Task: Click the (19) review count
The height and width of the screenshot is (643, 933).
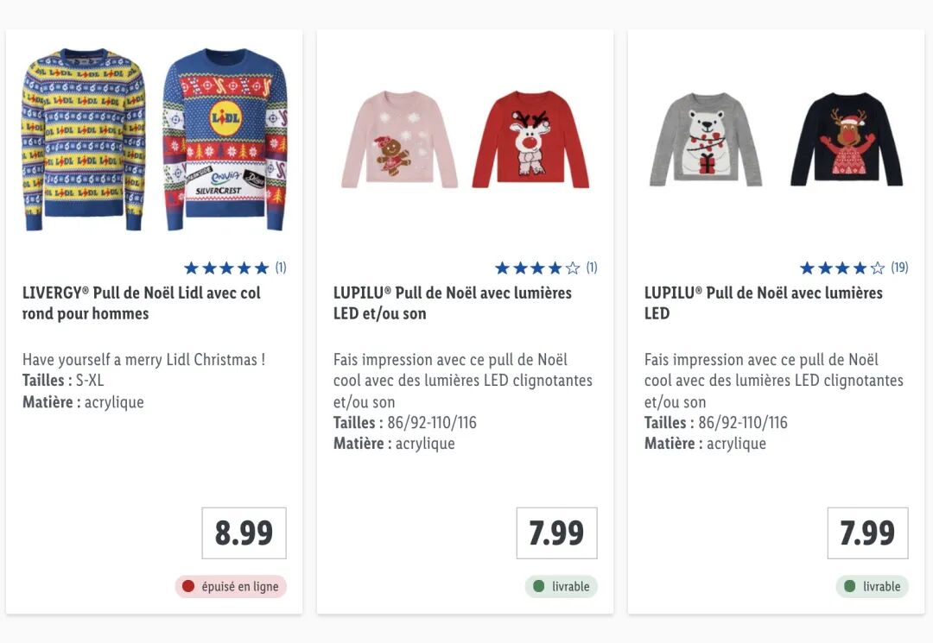Action: click(899, 268)
